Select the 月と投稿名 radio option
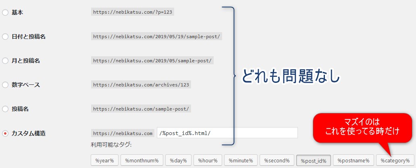Viewport: 416px width, 168px height. (x=5, y=61)
